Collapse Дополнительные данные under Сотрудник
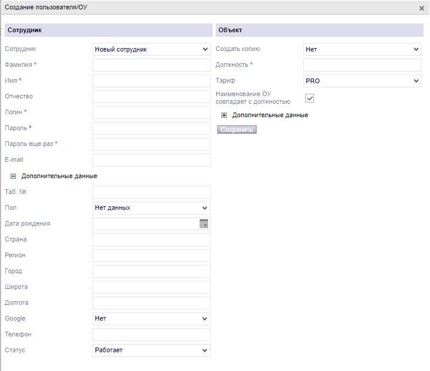This screenshot has height=371, width=430. coord(13,176)
